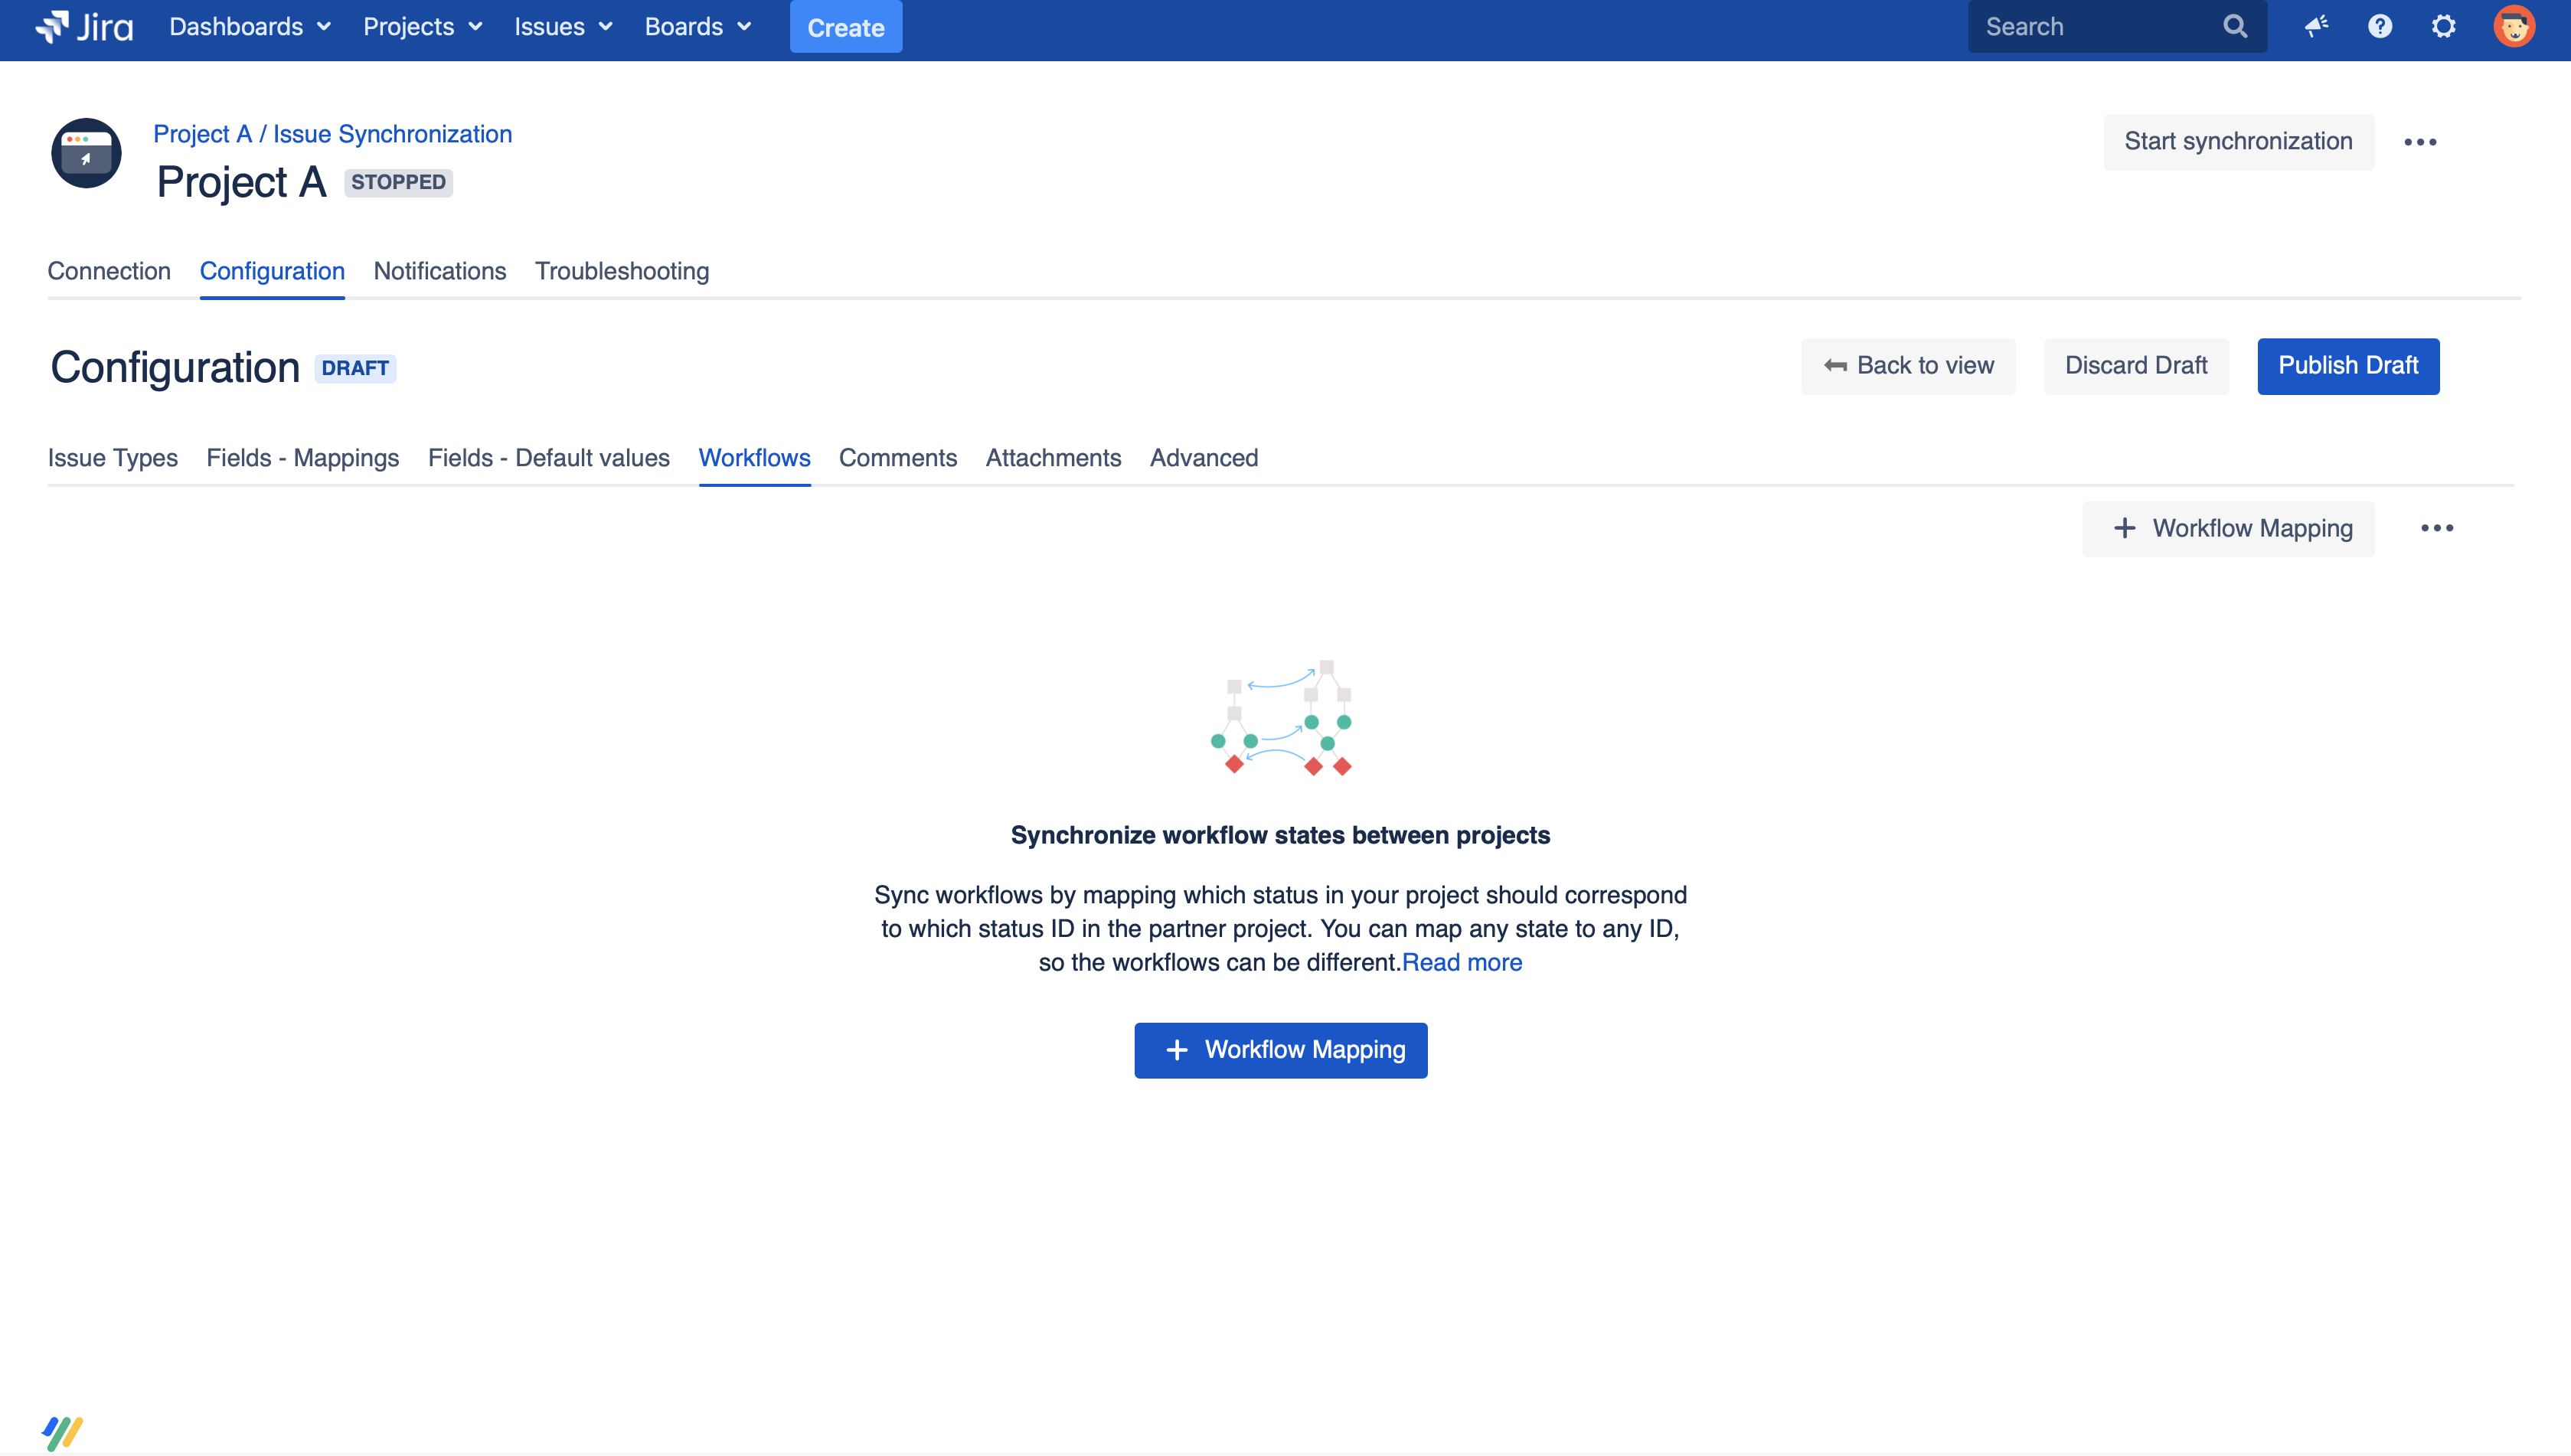
Task: Open the Read more link
Action: [1462, 962]
